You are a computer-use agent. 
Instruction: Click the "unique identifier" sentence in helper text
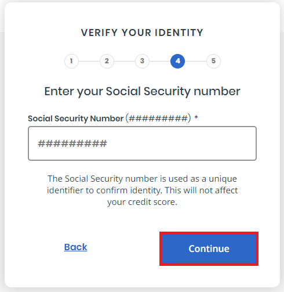(142, 185)
